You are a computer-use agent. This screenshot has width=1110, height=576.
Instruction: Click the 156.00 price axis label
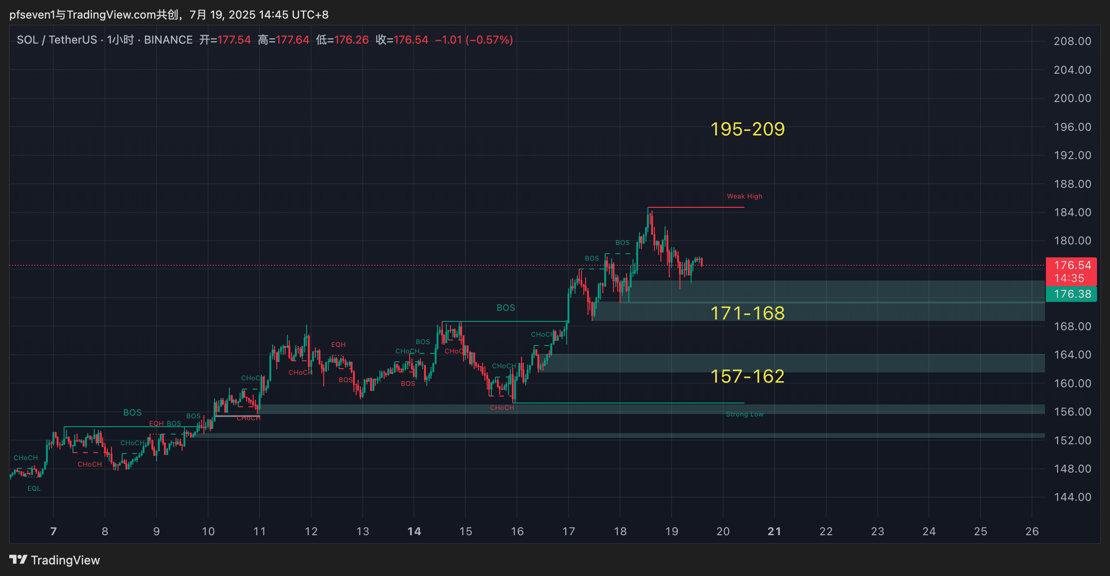[x=1072, y=412]
